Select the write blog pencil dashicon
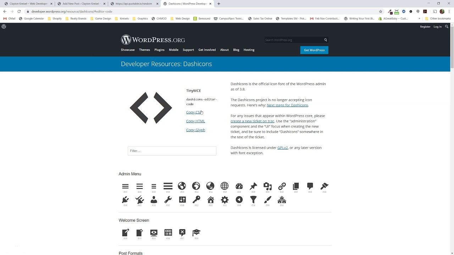454x255 pixels. click(125, 233)
